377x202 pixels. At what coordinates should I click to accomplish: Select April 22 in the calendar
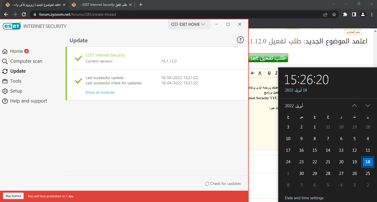pos(314,162)
